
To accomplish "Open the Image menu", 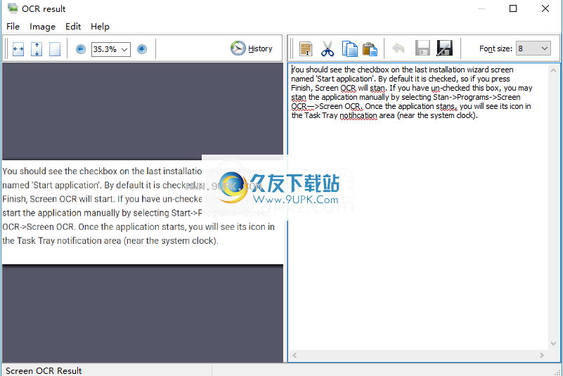I will click(42, 27).
